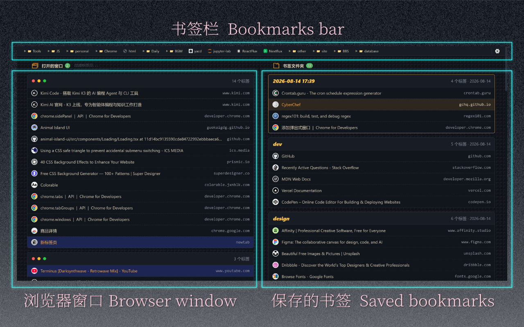524x327 pixels.
Task: Click Free CSS Background Generator favicon
Action: (x=34, y=173)
